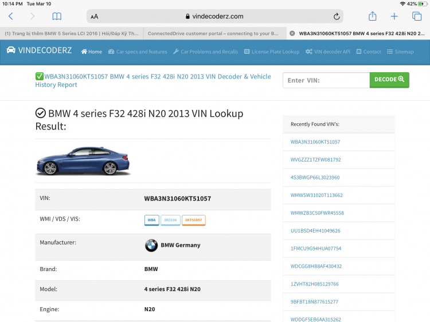
Task: Close the current WBA3N31060KT51057 tab
Action: click(x=292, y=33)
